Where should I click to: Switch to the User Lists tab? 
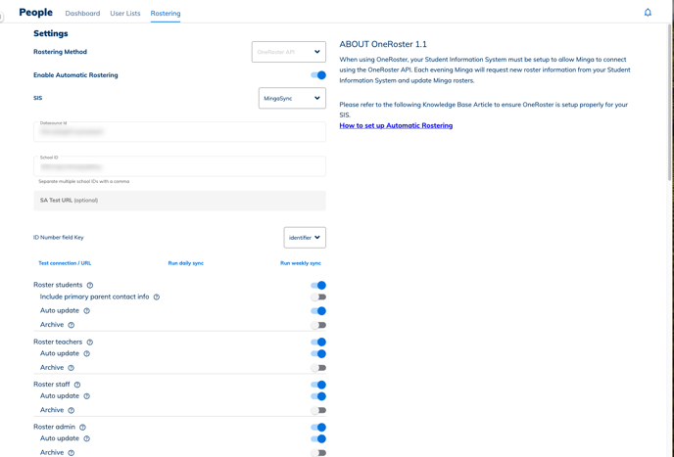click(125, 14)
